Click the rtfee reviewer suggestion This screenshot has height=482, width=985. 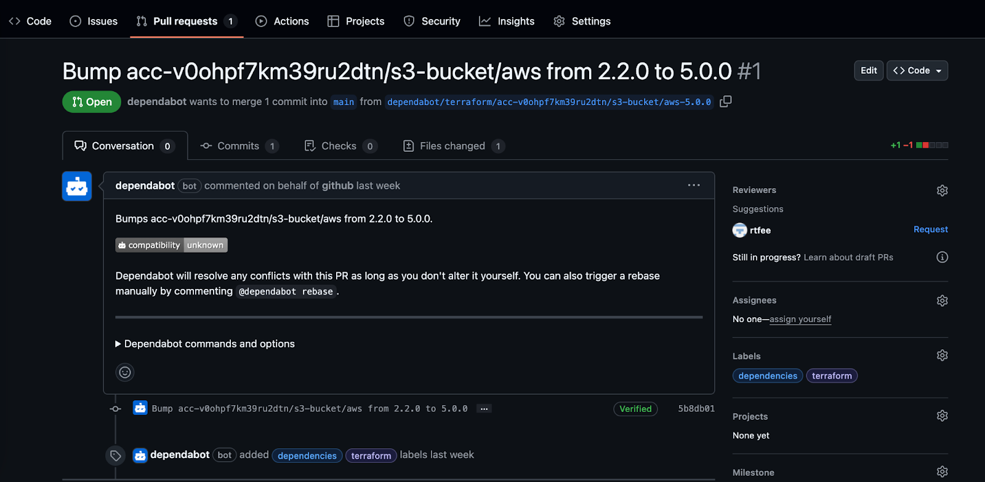pos(760,231)
